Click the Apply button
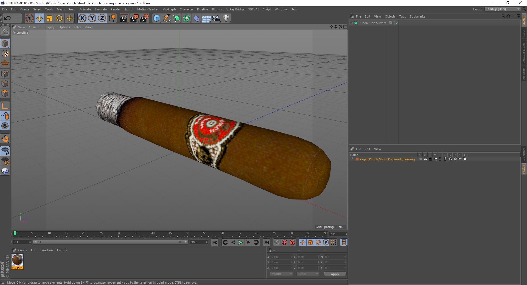This screenshot has width=527, height=285. pyautogui.click(x=335, y=274)
